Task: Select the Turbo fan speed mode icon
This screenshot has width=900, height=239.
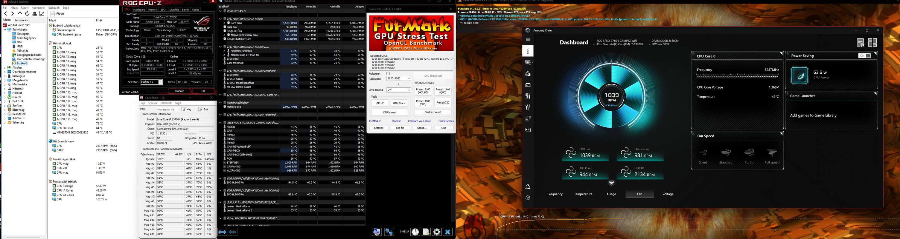Action: click(x=749, y=152)
